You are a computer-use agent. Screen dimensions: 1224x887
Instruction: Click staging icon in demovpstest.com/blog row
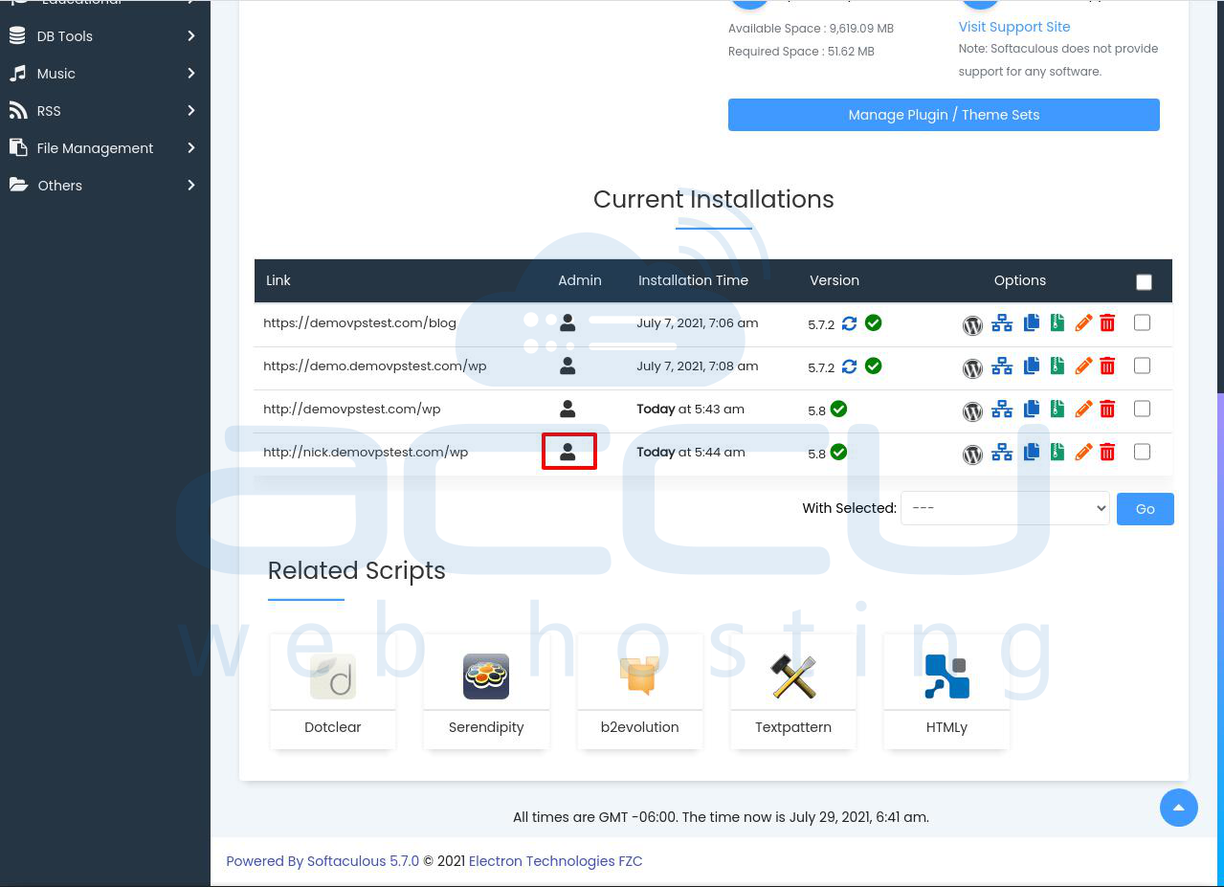click(x=1002, y=323)
